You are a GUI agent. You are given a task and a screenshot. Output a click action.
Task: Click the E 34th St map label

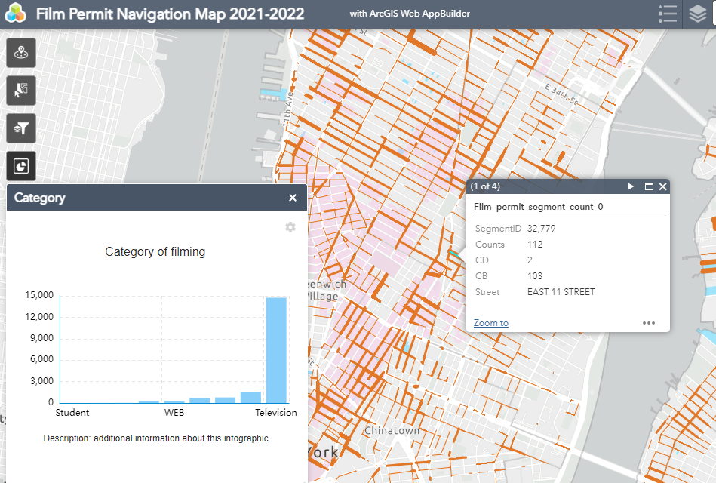[561, 94]
